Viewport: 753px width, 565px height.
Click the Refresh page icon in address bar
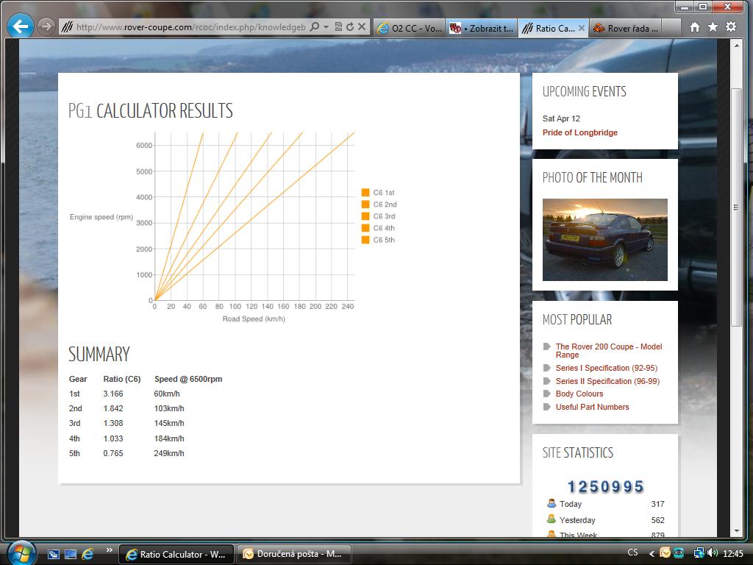pos(349,27)
